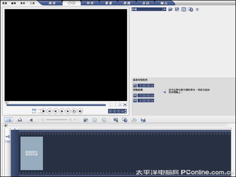Click the preview range end timecode field

point(146,101)
